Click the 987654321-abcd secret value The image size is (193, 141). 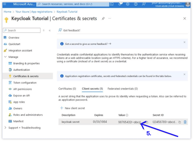point(129,122)
